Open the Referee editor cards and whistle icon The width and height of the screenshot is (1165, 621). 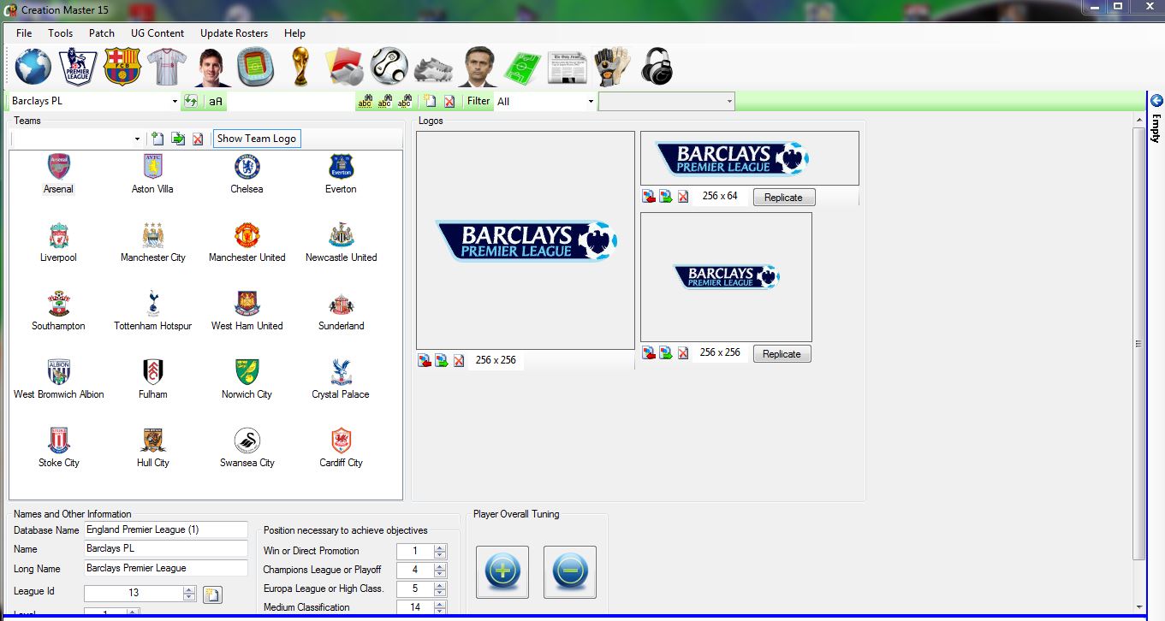[x=345, y=67]
